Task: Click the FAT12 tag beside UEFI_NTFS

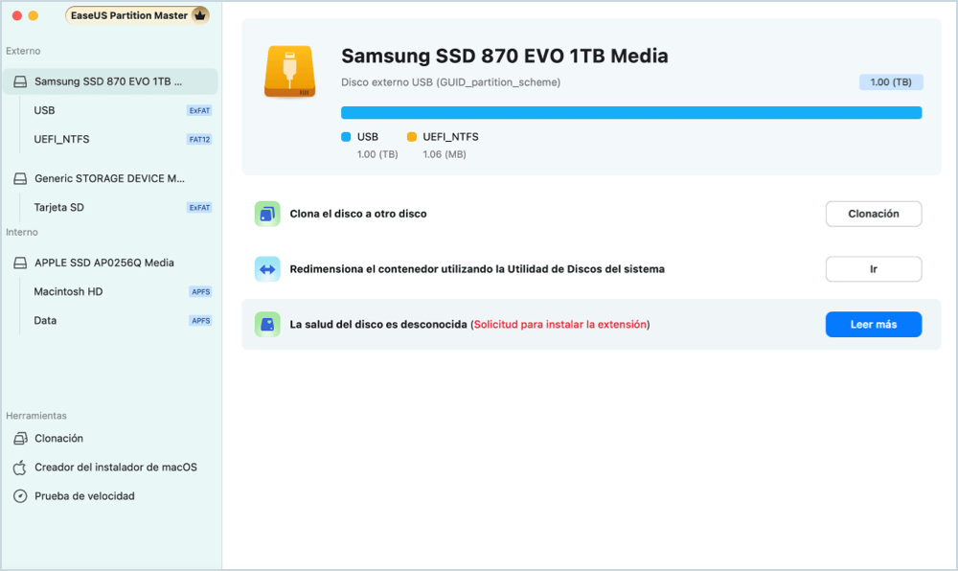Action: coord(199,140)
